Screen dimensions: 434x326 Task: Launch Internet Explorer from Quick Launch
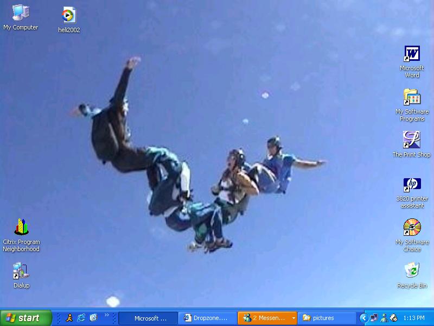pyautogui.click(x=81, y=318)
